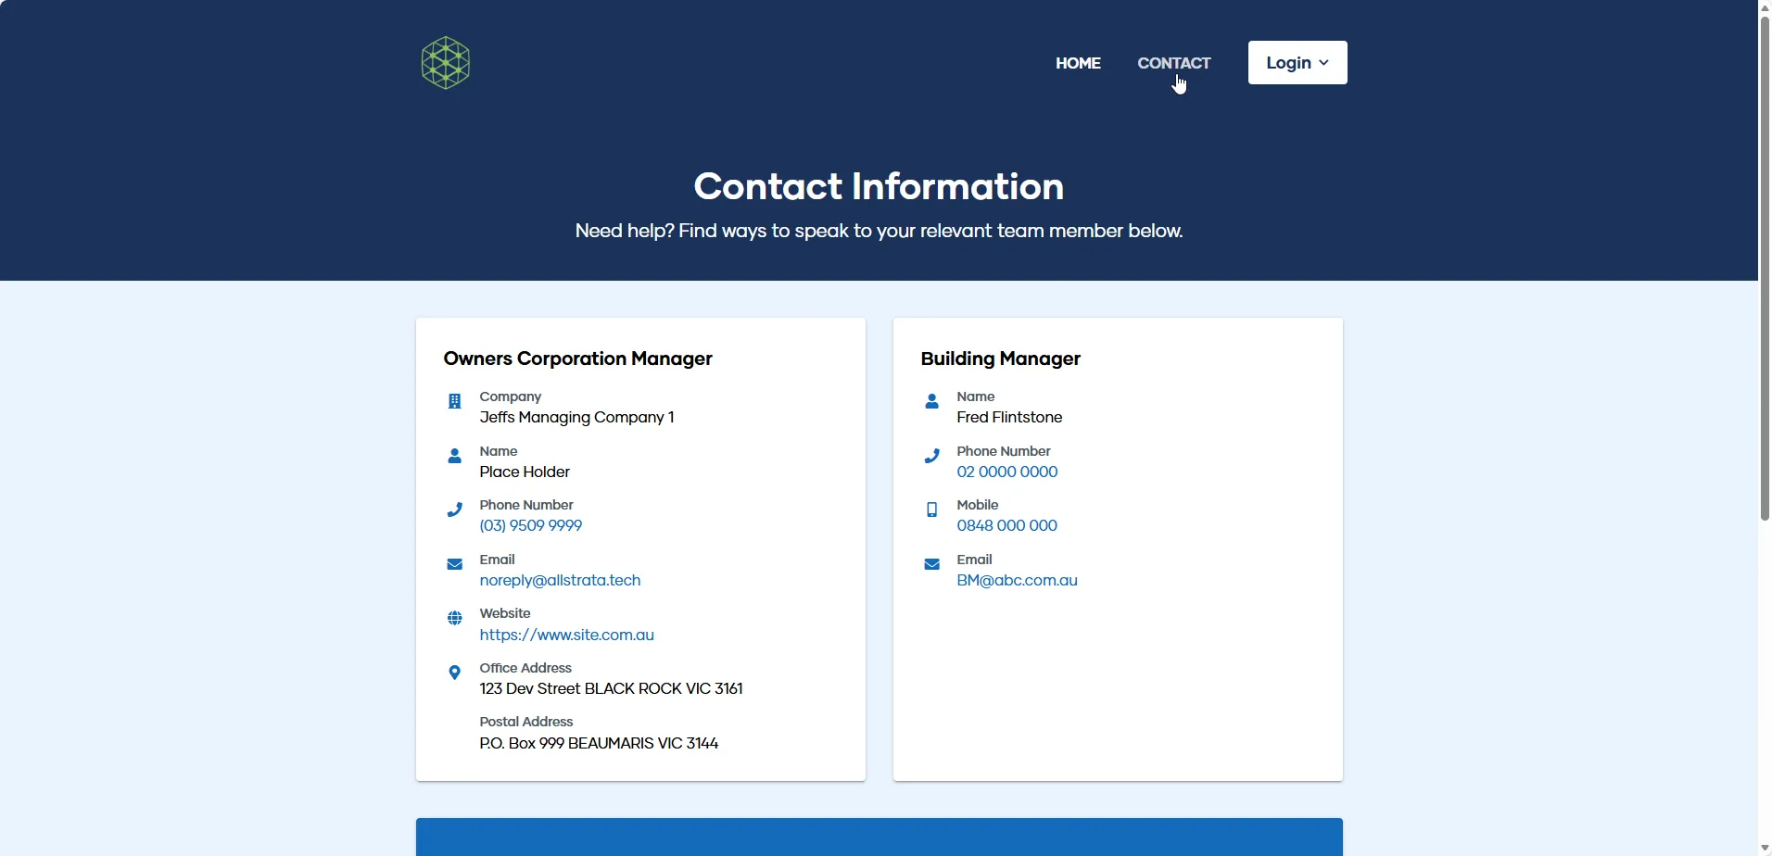Screen dimensions: 1772x856
Task: Open the CONTACT nav item
Action: click(x=1174, y=63)
